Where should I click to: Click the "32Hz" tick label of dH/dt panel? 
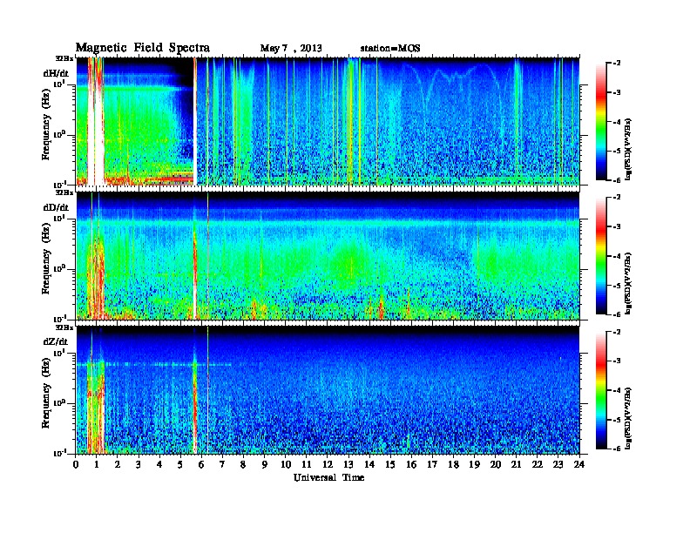pyautogui.click(x=64, y=58)
